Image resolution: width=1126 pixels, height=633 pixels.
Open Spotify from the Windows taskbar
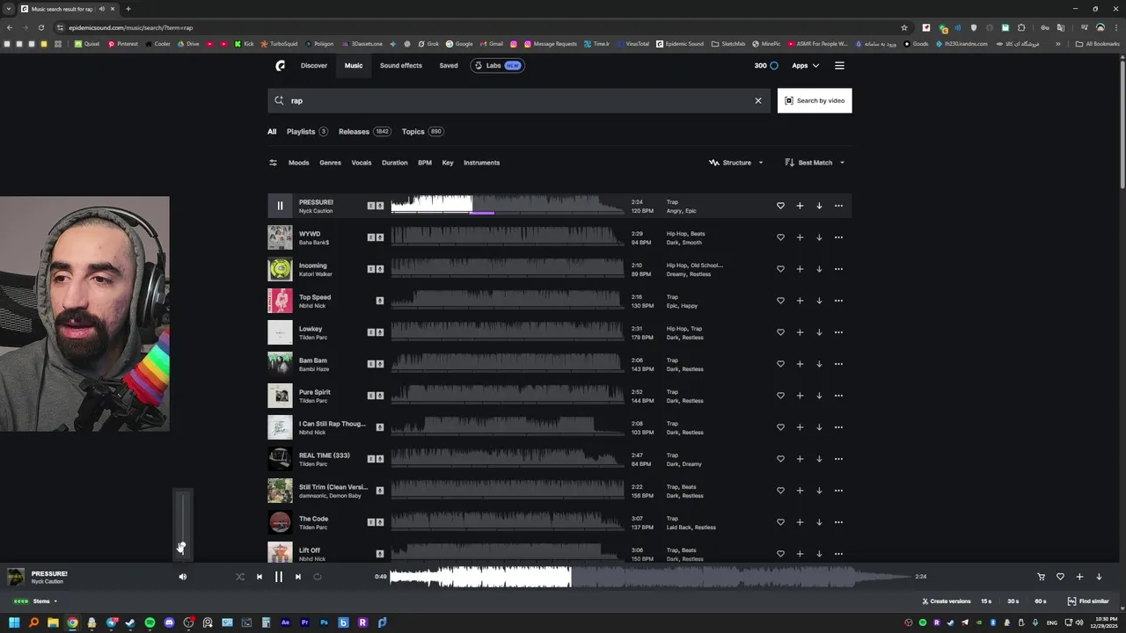click(150, 622)
